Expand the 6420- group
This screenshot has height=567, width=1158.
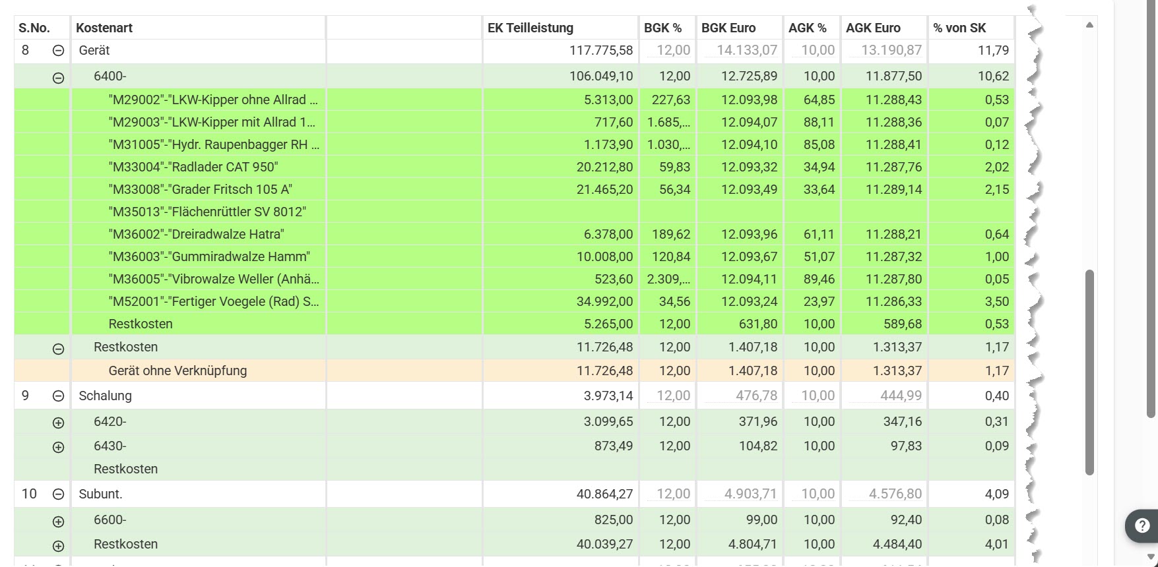coord(58,423)
